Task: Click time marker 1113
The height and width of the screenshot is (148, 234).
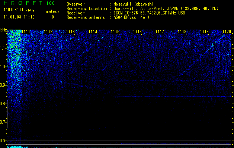Action: click(x=70, y=32)
